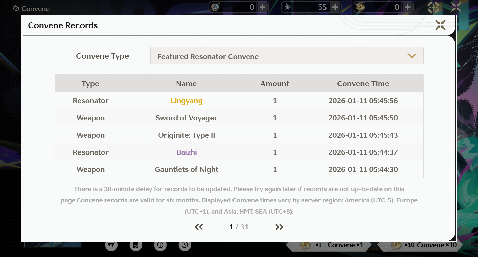478x257 pixels.
Task: Select the Lingyang resonator name
Action: tap(186, 101)
